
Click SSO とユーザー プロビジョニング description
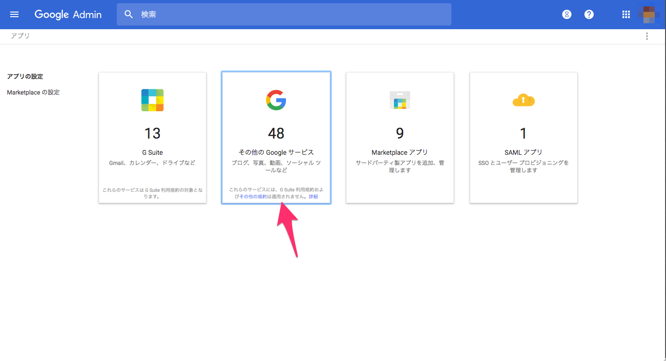click(x=524, y=166)
